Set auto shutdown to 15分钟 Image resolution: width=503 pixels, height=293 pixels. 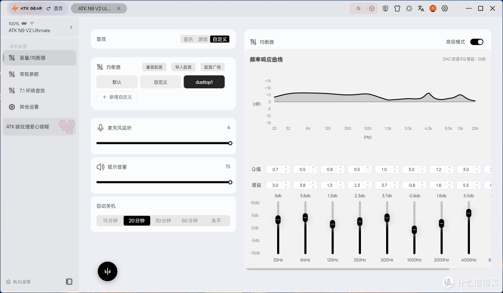(x=110, y=220)
